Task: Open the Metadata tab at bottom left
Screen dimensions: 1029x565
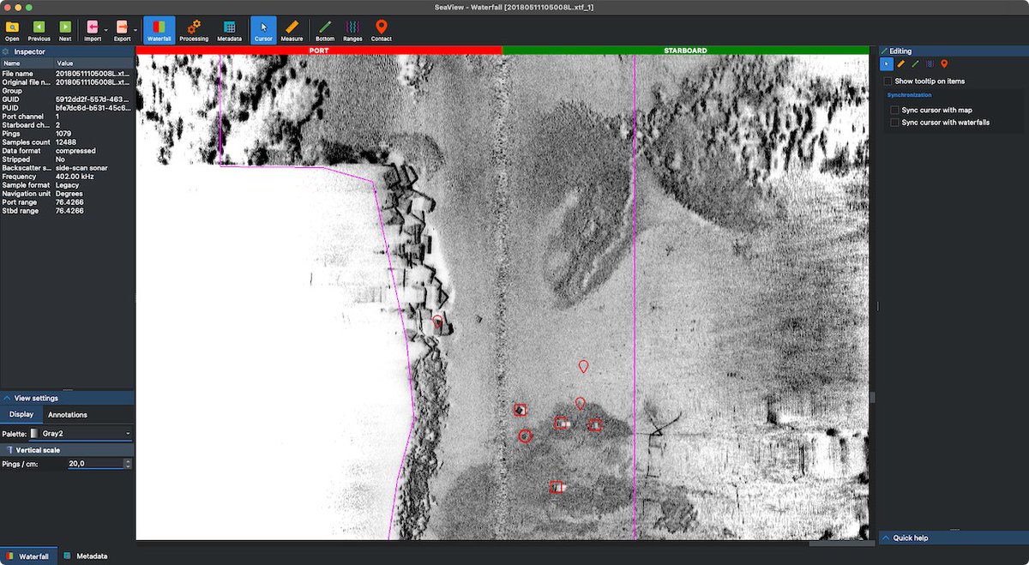Action: point(88,556)
